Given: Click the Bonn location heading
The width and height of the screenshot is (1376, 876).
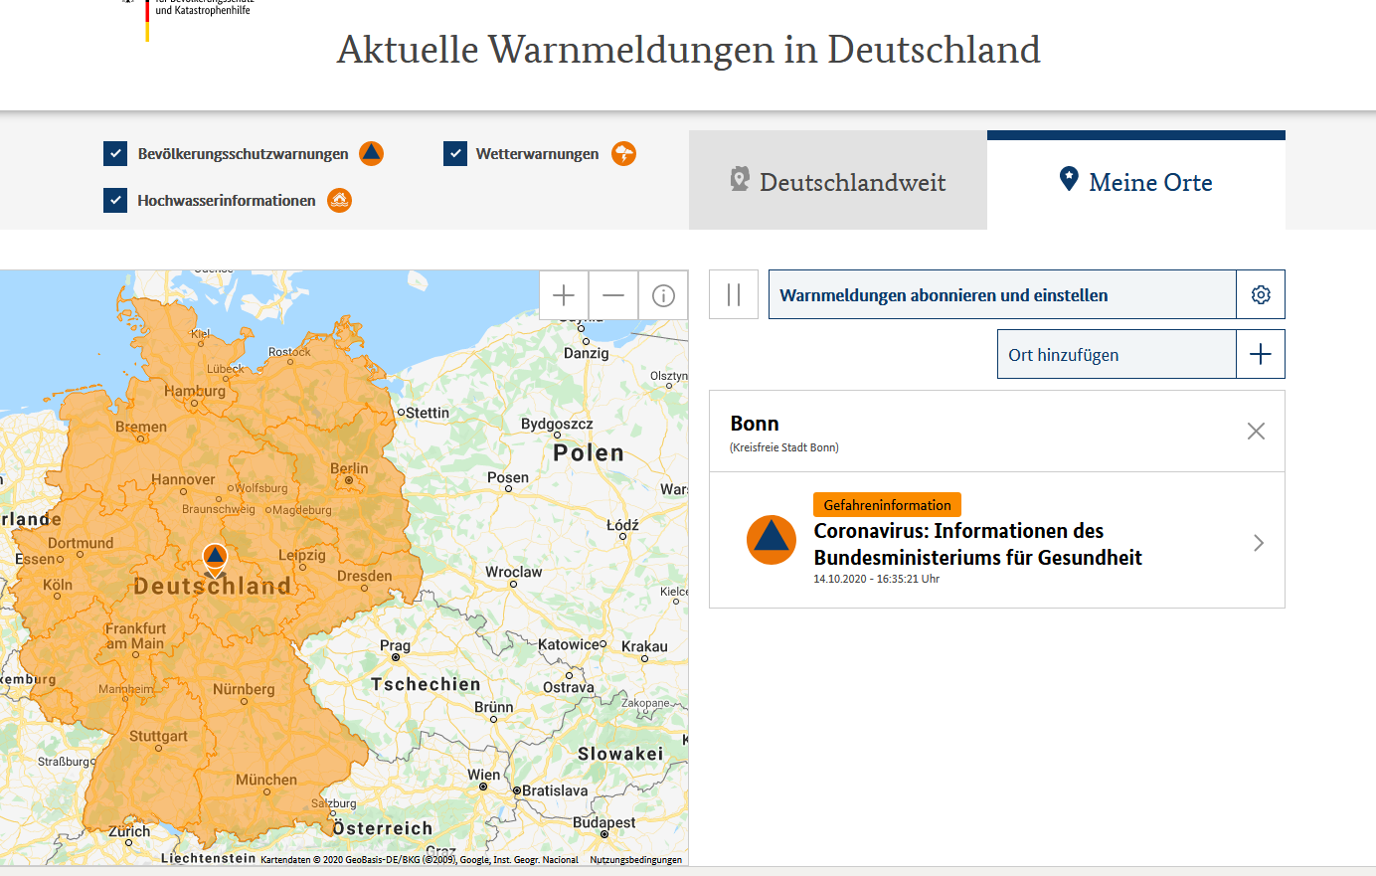Looking at the screenshot, I should (755, 424).
